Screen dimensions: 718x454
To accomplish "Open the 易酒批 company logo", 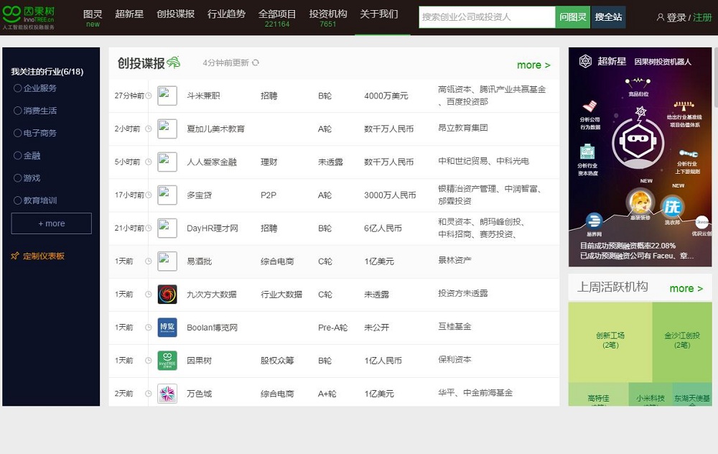I will [x=167, y=261].
